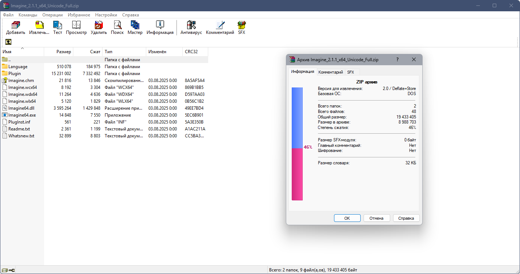Click the Imagine64.exe application icon

click(5, 115)
